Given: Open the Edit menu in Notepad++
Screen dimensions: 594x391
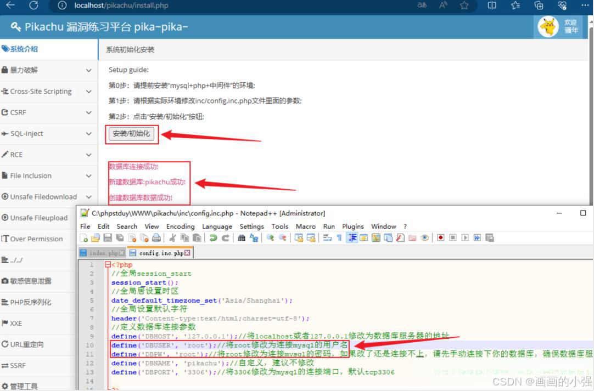Looking at the screenshot, I should tap(103, 226).
